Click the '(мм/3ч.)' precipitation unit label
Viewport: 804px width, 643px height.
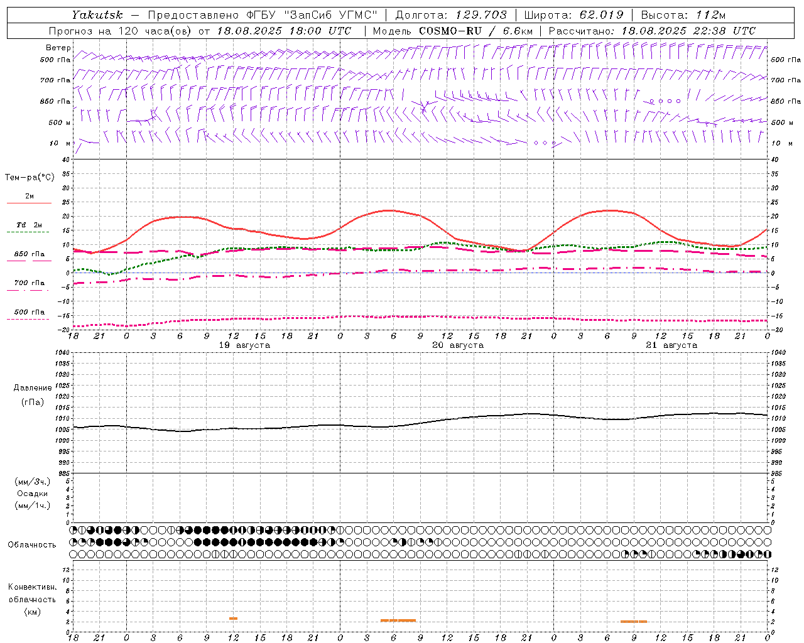coord(33,482)
